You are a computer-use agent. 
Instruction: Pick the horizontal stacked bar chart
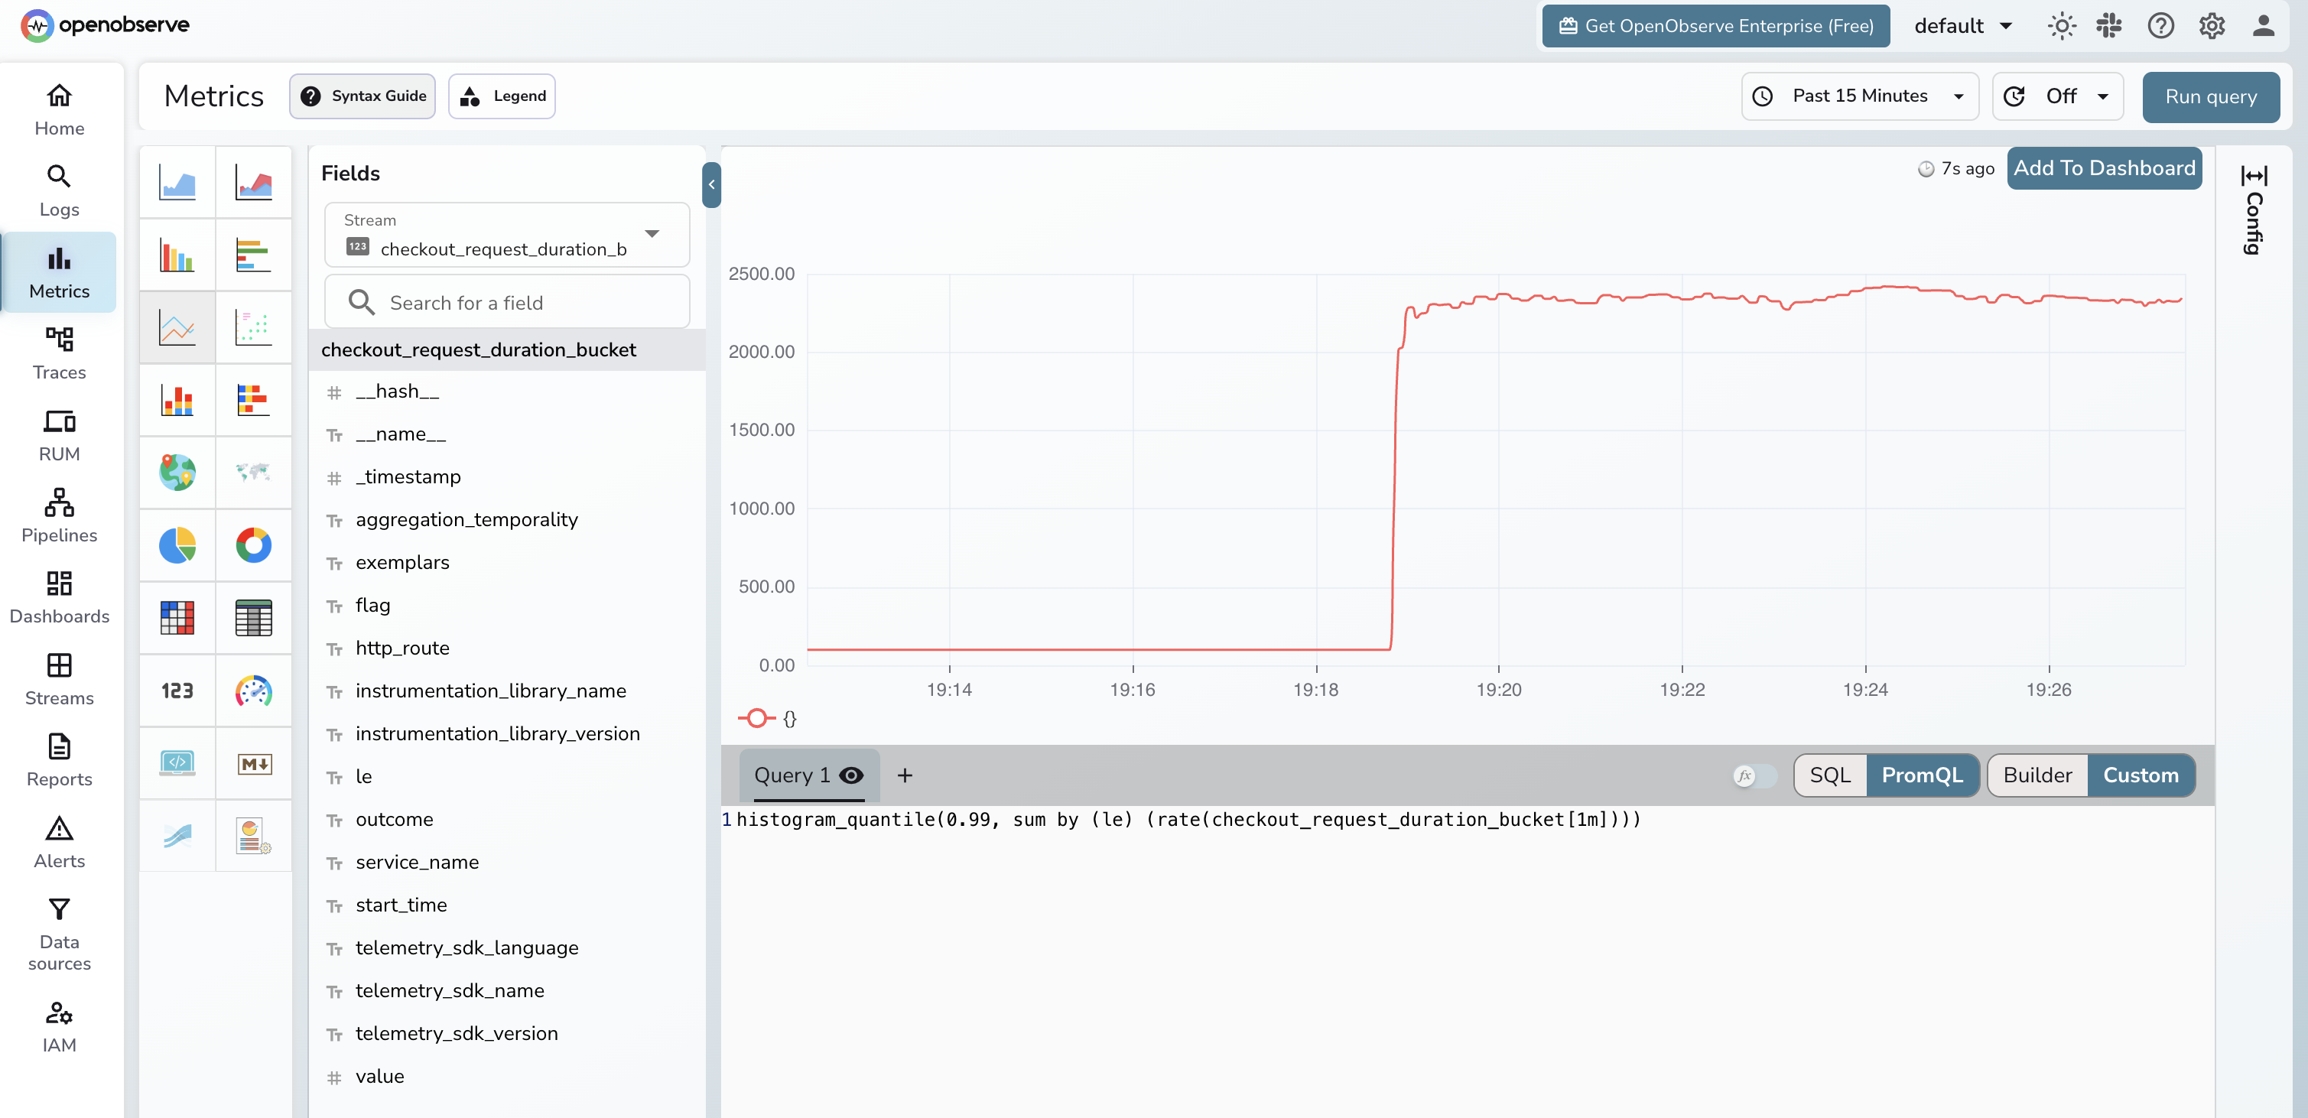point(254,401)
